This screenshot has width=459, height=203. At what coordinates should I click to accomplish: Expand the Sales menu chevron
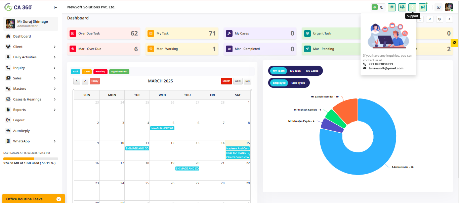pyautogui.click(x=55, y=78)
